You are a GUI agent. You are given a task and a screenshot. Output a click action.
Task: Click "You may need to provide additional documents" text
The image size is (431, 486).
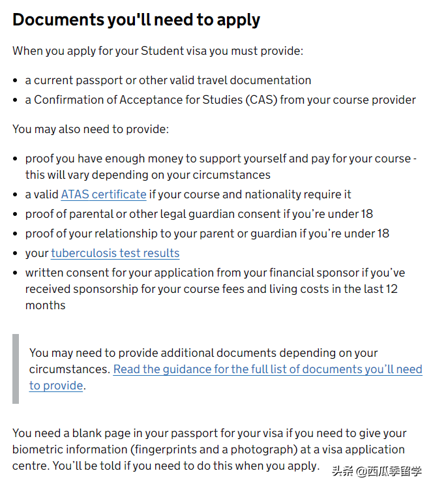[x=203, y=353]
